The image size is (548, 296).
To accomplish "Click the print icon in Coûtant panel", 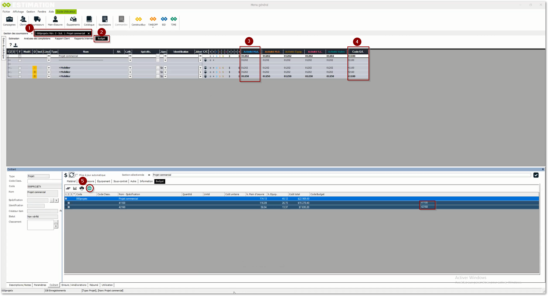I will click(82, 188).
